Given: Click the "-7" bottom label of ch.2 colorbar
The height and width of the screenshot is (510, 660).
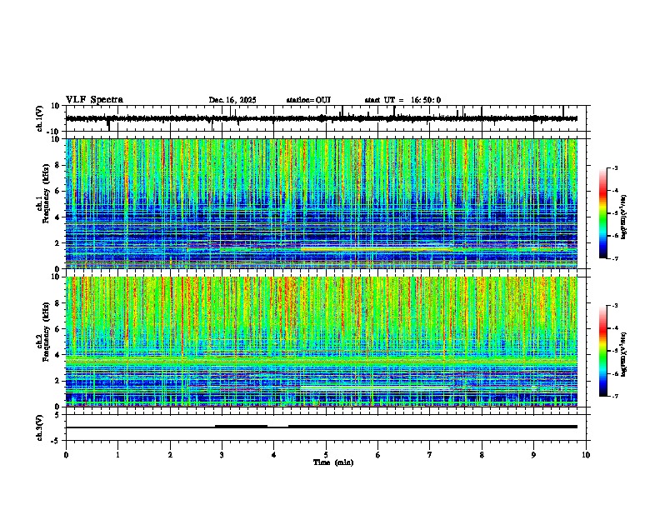Looking at the screenshot, I should point(614,396).
